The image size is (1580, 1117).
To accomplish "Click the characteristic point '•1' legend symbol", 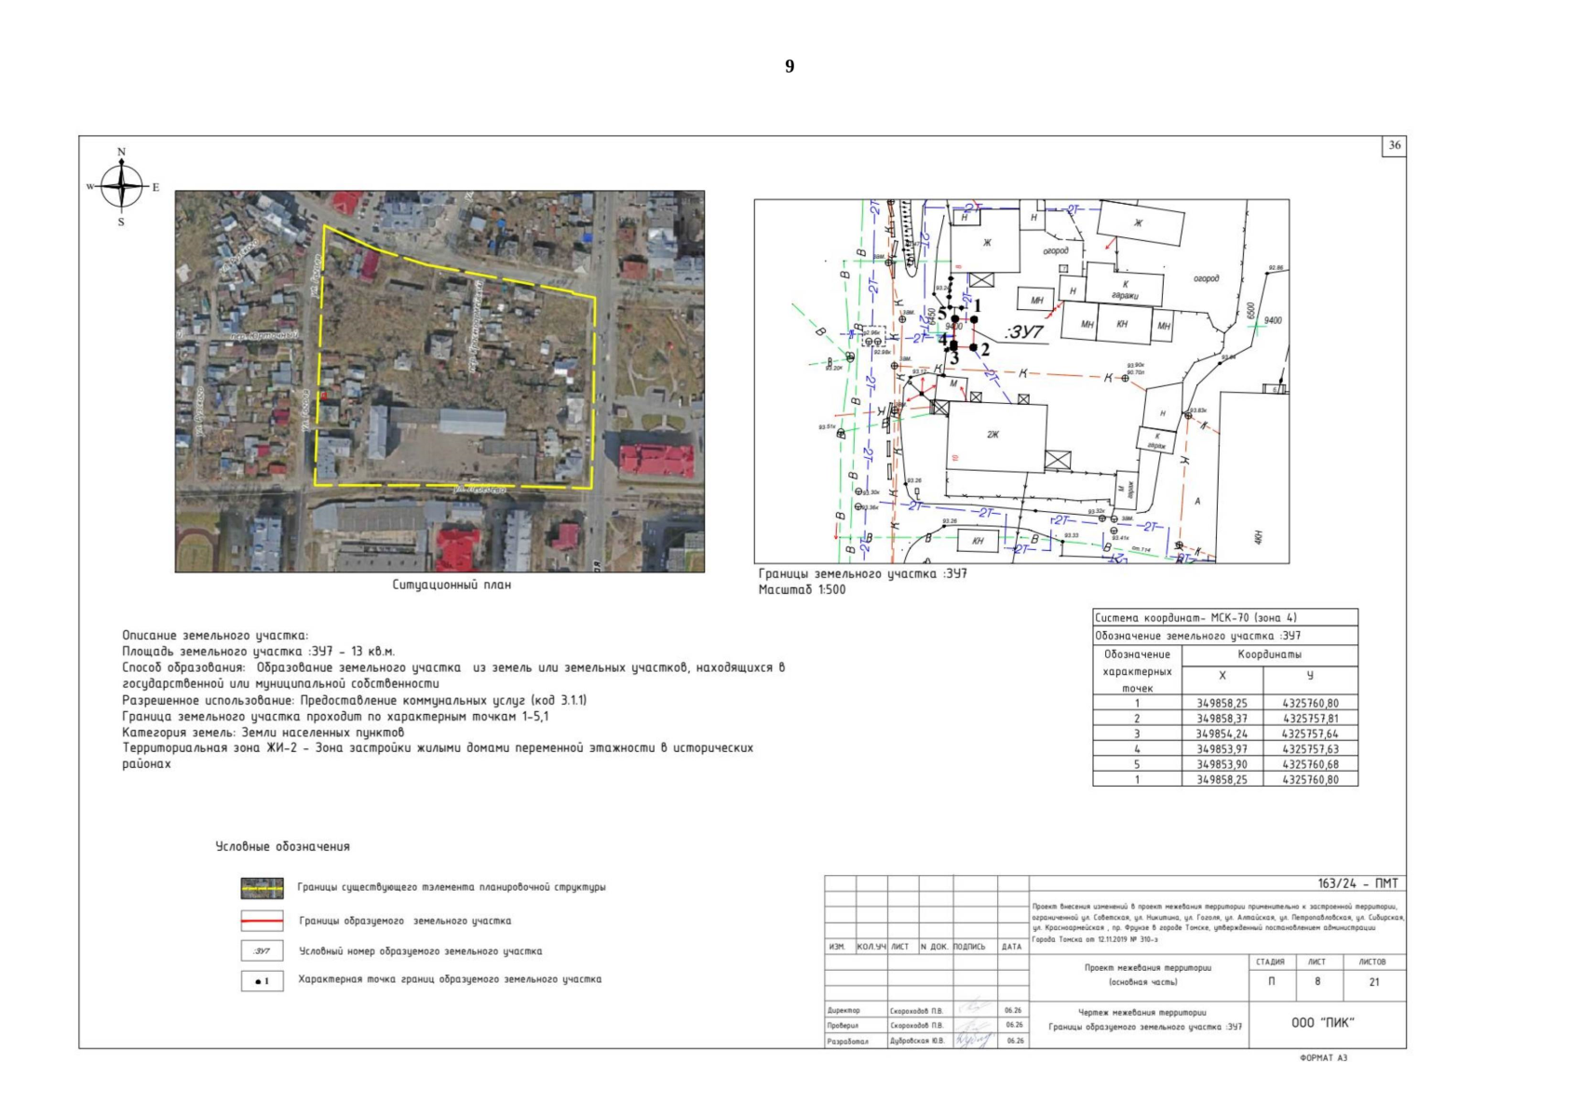I will 262,981.
